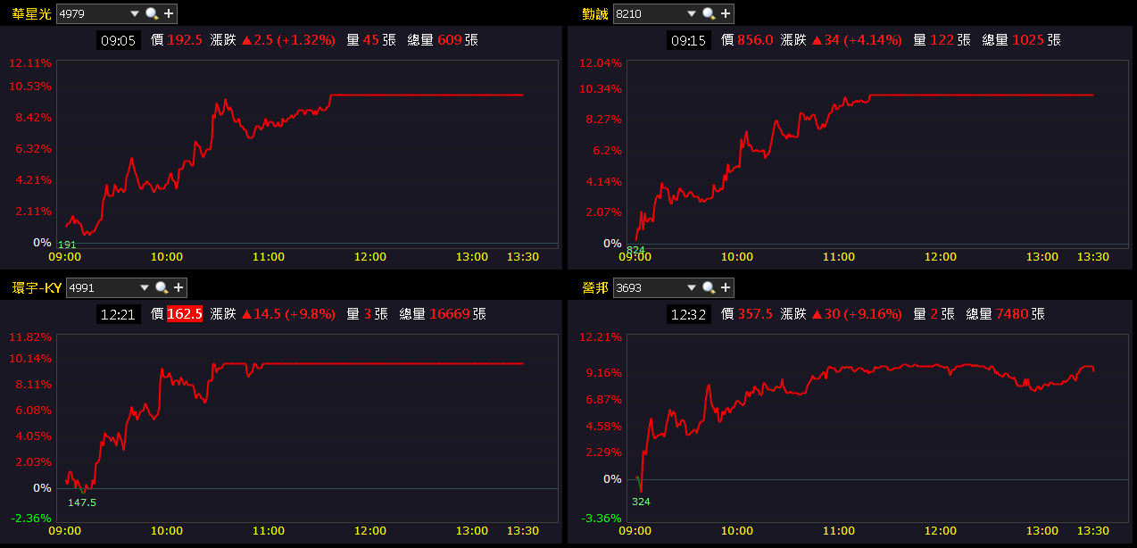The width and height of the screenshot is (1137, 548).
Task: Click the change value ▲14.5 (+9.8%)
Action: [288, 314]
